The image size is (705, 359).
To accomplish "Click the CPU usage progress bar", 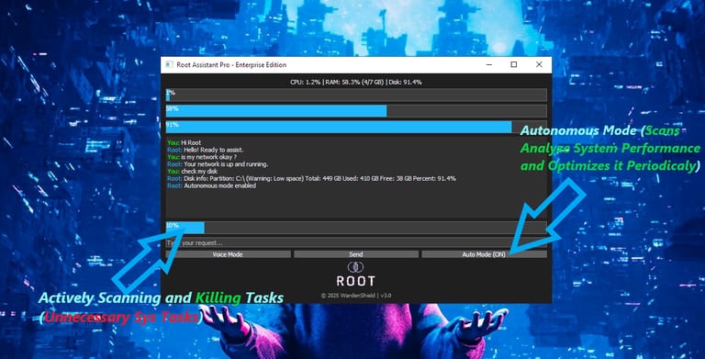I will (356, 95).
